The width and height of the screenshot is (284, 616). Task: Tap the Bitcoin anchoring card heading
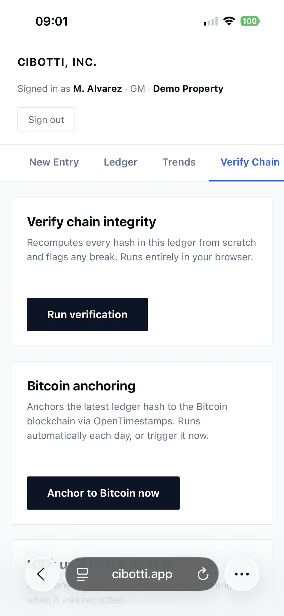pos(81,386)
